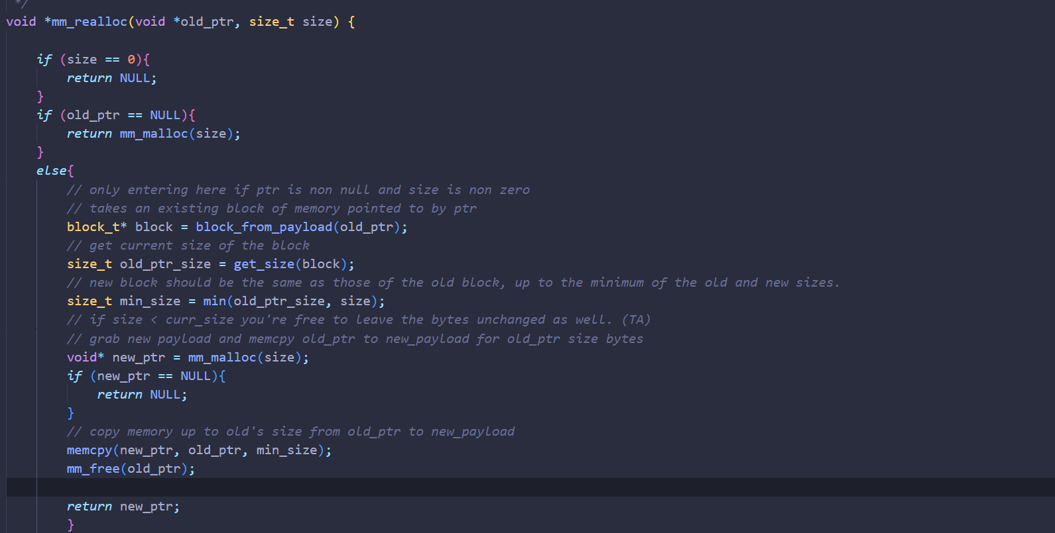Click the min(old_ptr_size, size) call
The image size is (1055, 533).
click(293, 301)
